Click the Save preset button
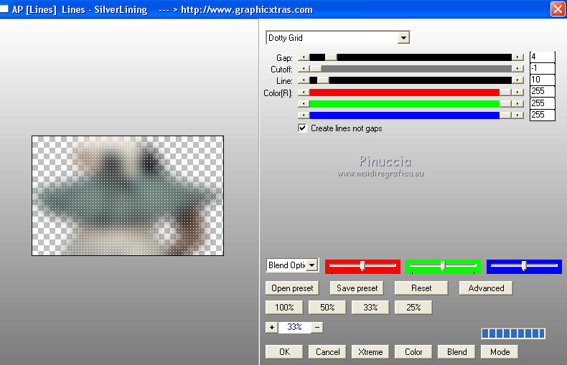Viewport: 567px width, 365px height. pos(357,288)
